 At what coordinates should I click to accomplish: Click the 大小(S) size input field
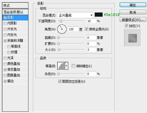[x=91, y=50]
